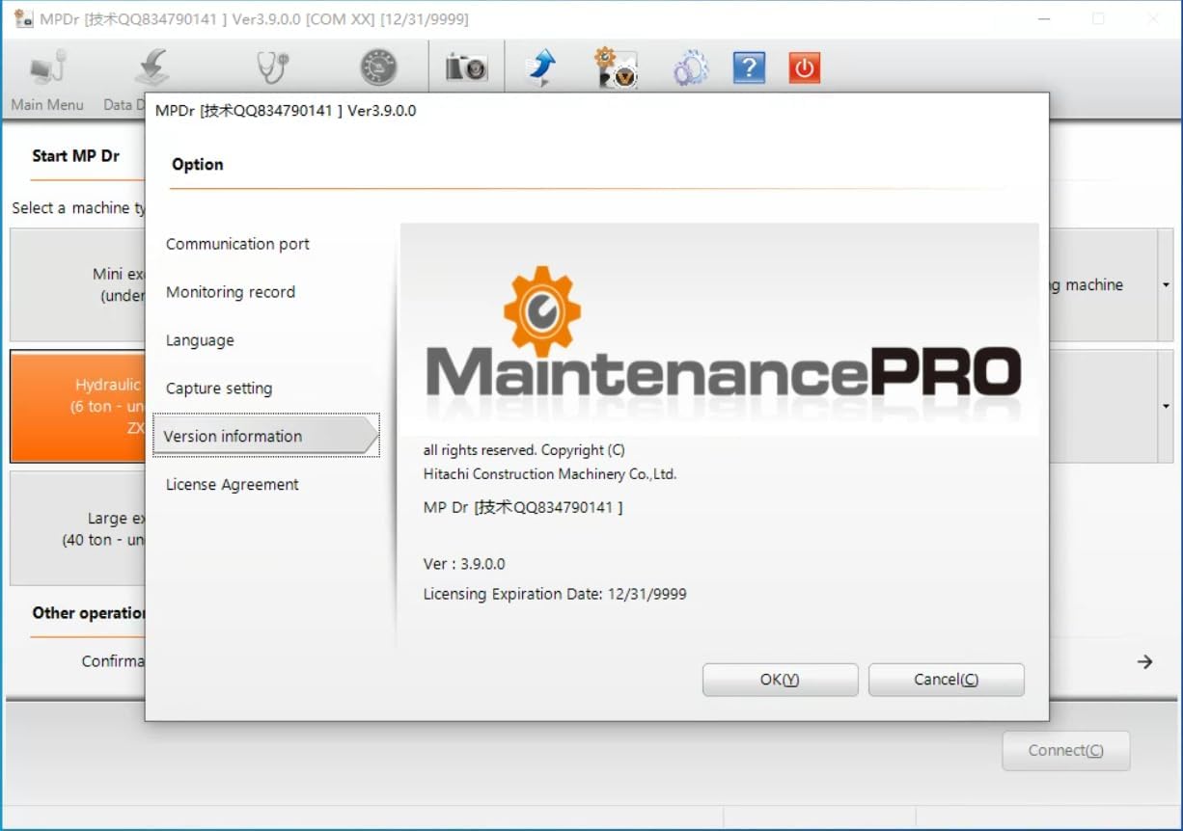Image resolution: width=1183 pixels, height=831 pixels.
Task: Confirm with the OK(Y) button
Action: 780,680
